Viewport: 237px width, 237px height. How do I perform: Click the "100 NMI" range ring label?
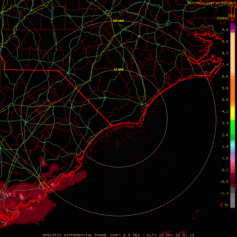pyautogui.click(x=118, y=21)
